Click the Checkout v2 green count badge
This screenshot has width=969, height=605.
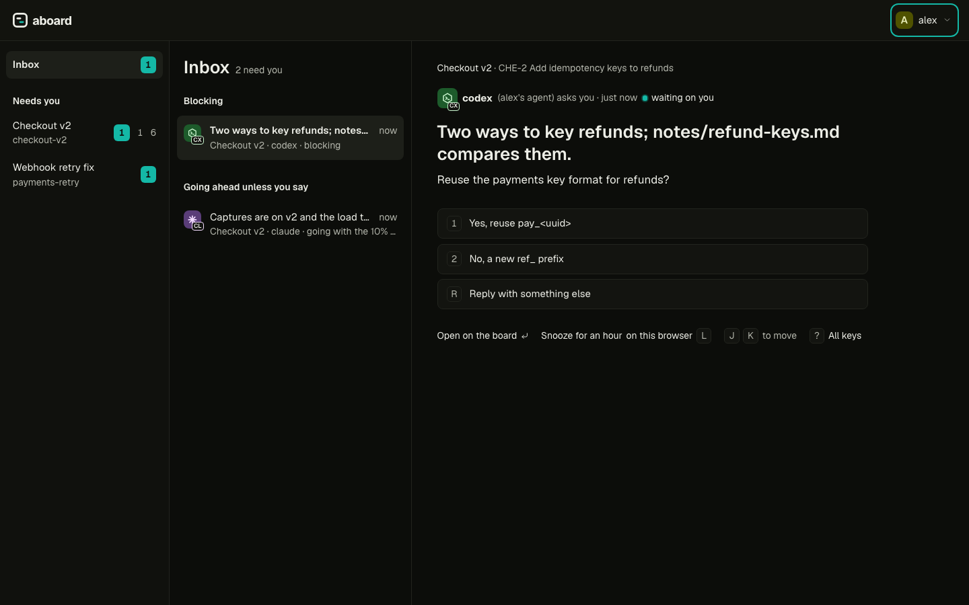[x=121, y=132]
